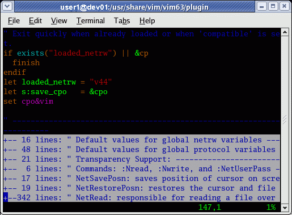Viewport: 292px width, 215px height.
Task: Click the line 'if exists("loaded_netrw") || &cp'
Action: [x=76, y=53]
